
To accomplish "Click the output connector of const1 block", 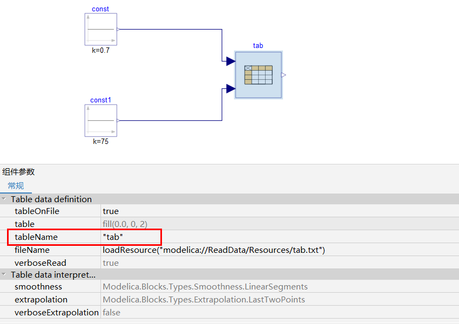I will (118, 121).
